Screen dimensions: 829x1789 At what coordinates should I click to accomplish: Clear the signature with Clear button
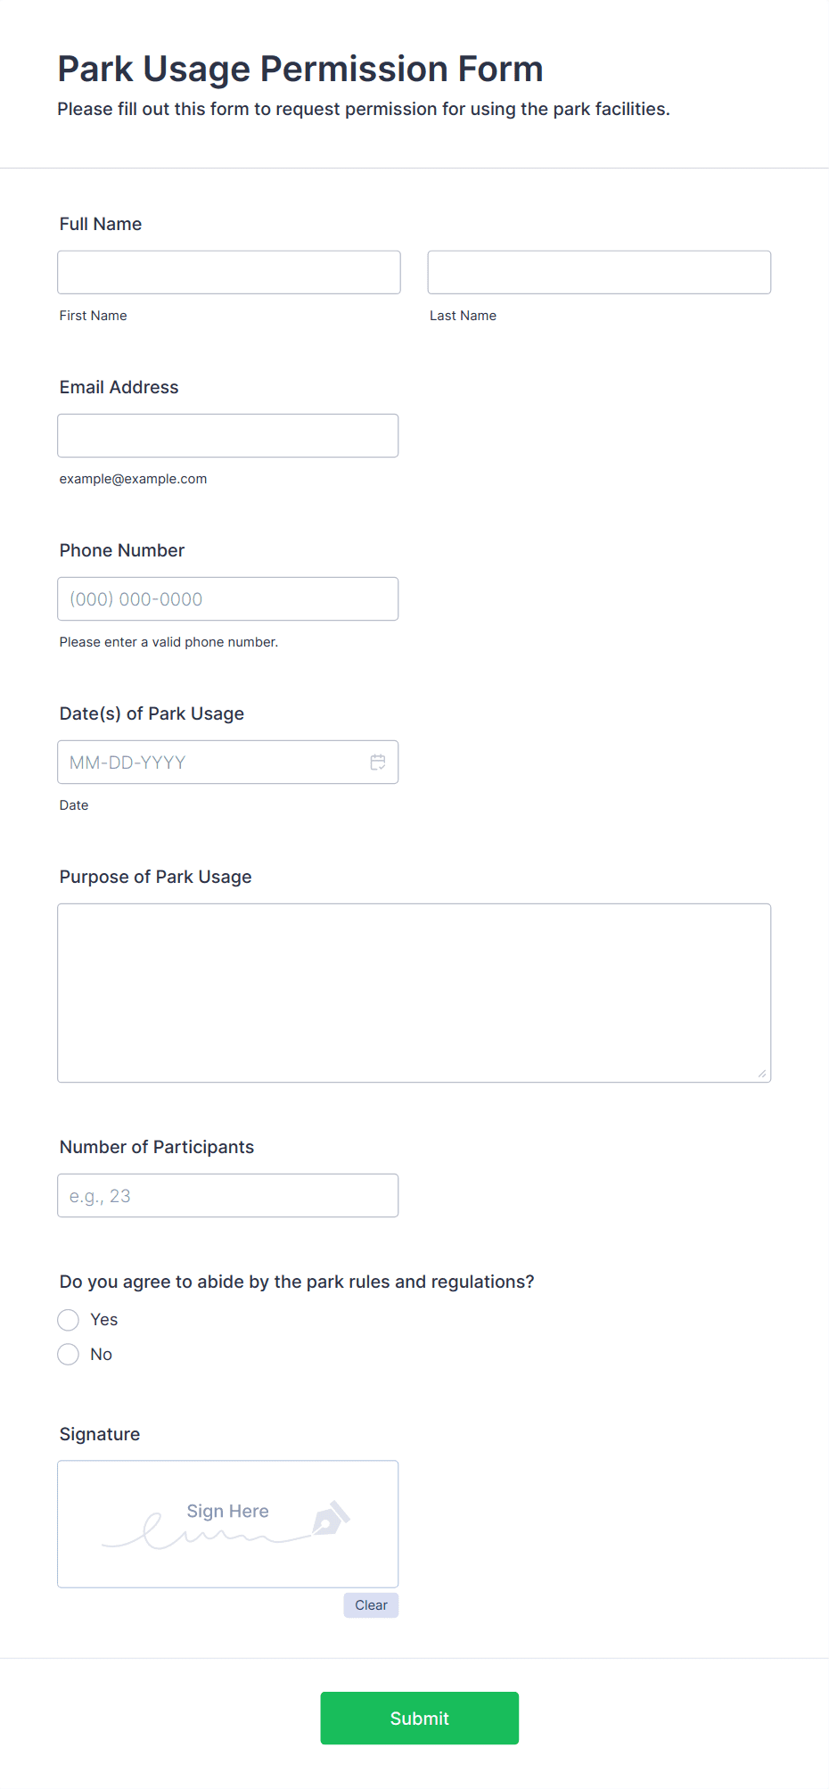371,1604
